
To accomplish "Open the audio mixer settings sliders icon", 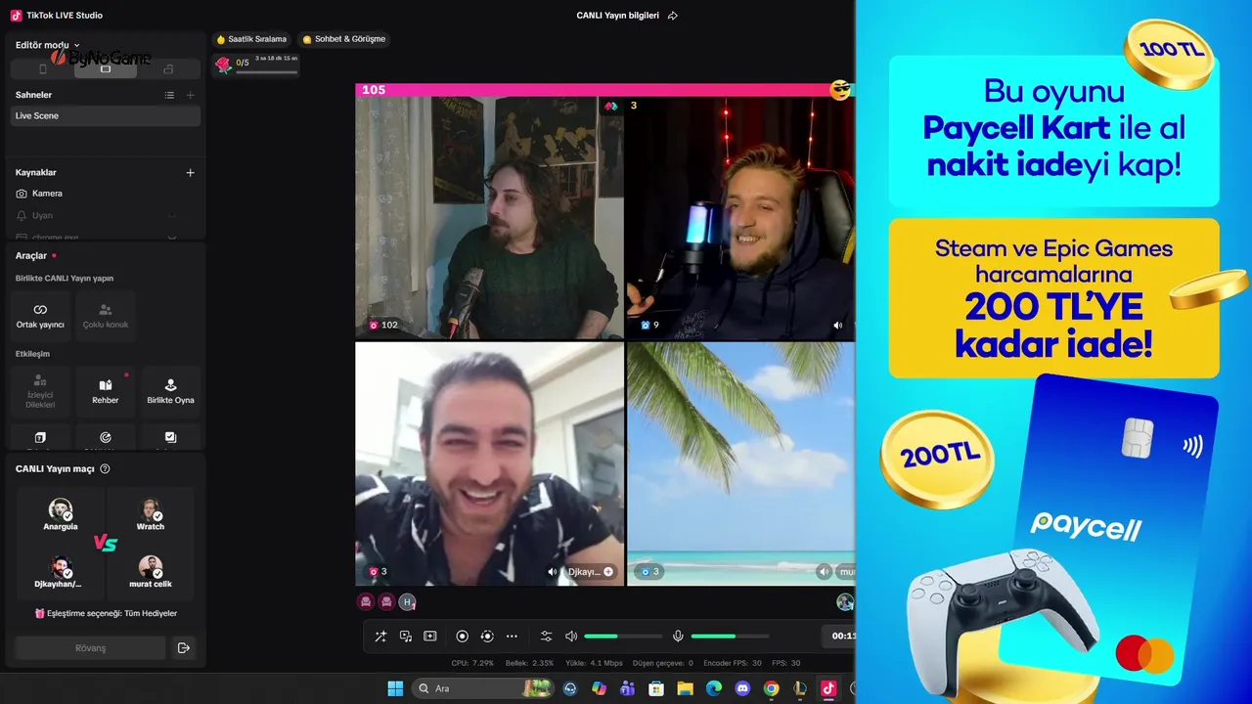I will pos(546,637).
